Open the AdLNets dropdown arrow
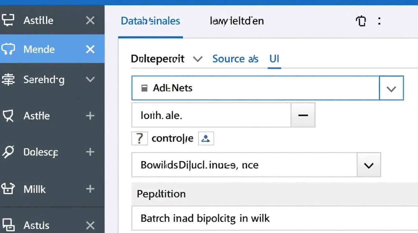Image resolution: width=418 pixels, height=233 pixels. 391,89
